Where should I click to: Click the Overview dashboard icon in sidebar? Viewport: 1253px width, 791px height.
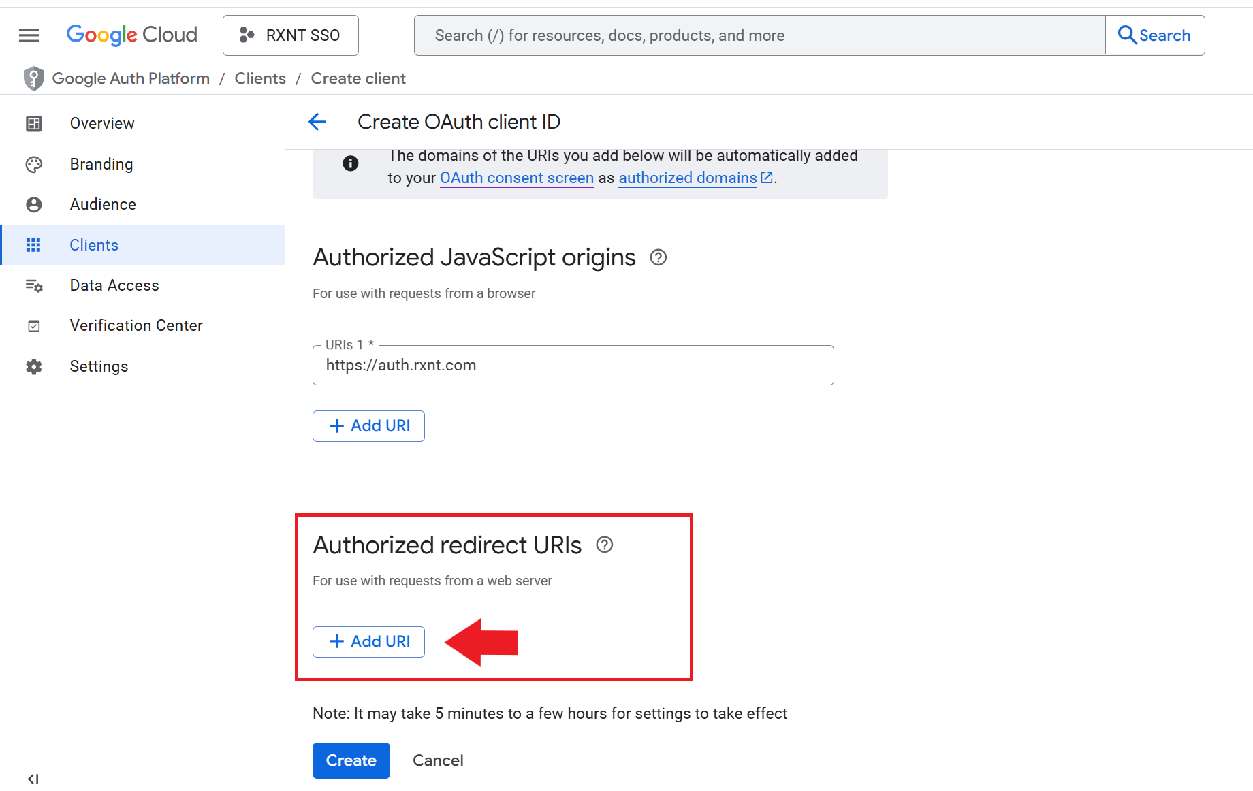click(34, 123)
